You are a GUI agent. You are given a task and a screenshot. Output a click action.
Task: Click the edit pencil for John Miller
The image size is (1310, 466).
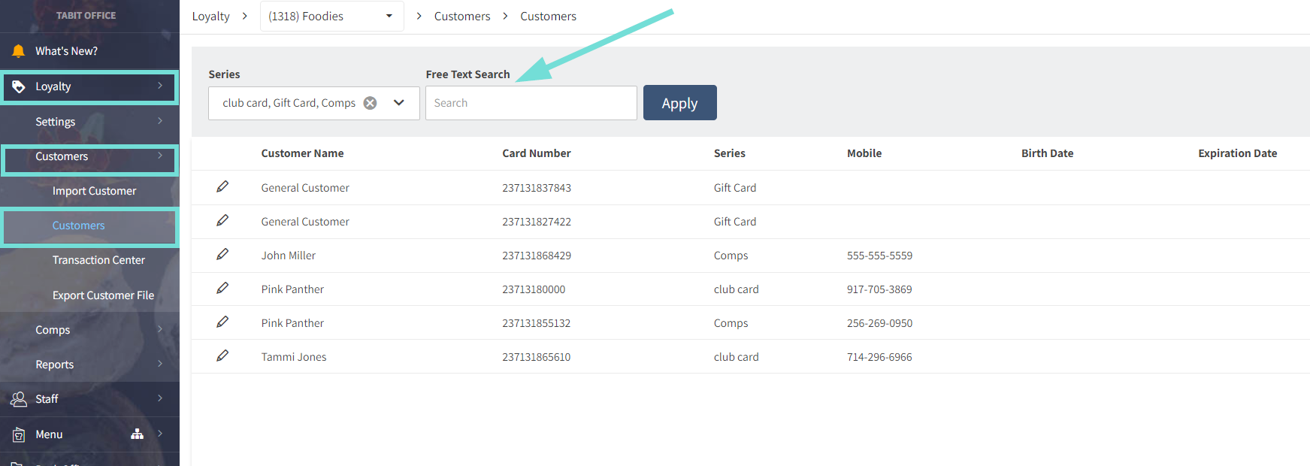(x=222, y=255)
